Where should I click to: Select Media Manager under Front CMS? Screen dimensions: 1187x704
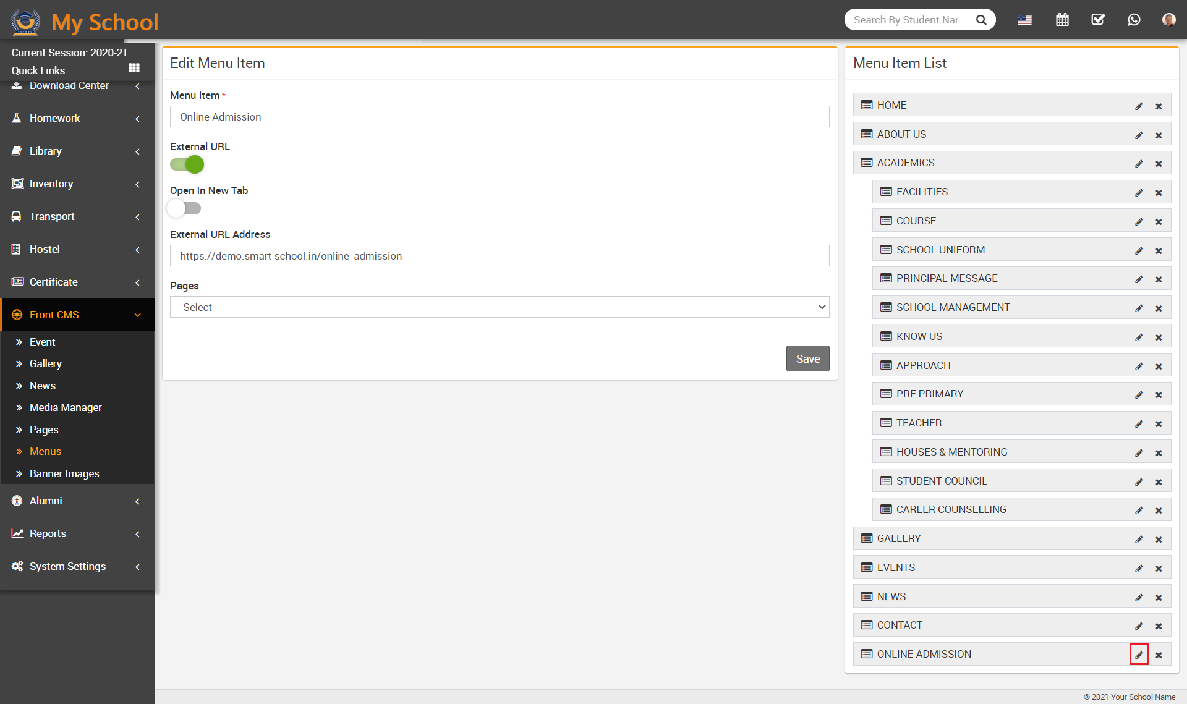tap(66, 407)
